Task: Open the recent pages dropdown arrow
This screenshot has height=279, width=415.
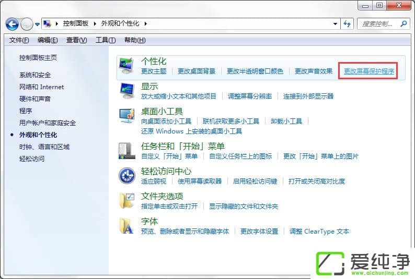Action: (x=38, y=24)
